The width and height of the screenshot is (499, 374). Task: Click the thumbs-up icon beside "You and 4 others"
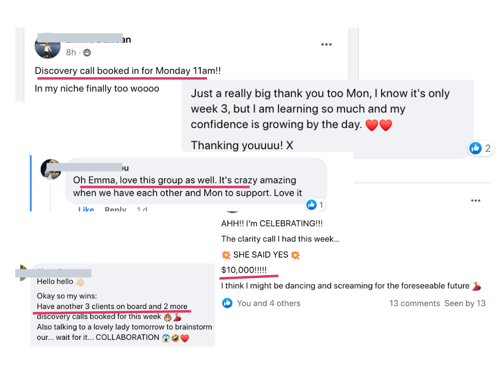click(x=227, y=303)
